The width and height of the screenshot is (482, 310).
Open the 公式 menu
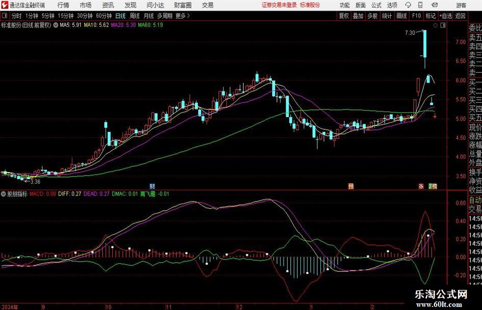pyautogui.click(x=376, y=5)
